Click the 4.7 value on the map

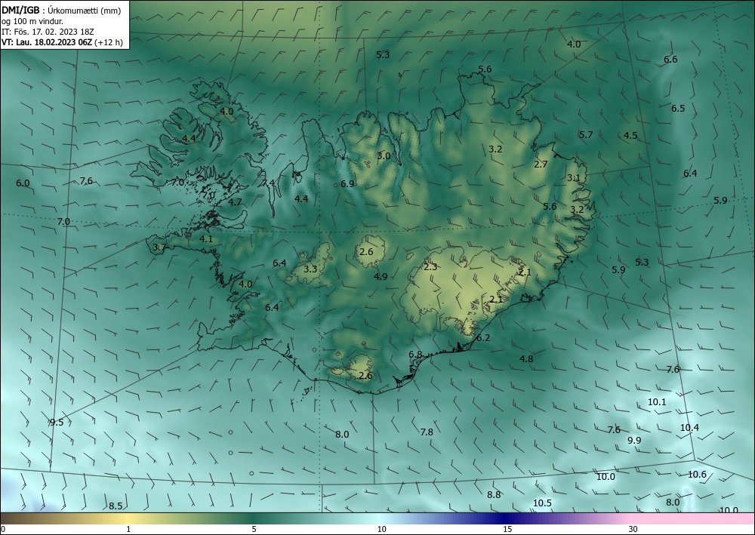coord(235,202)
